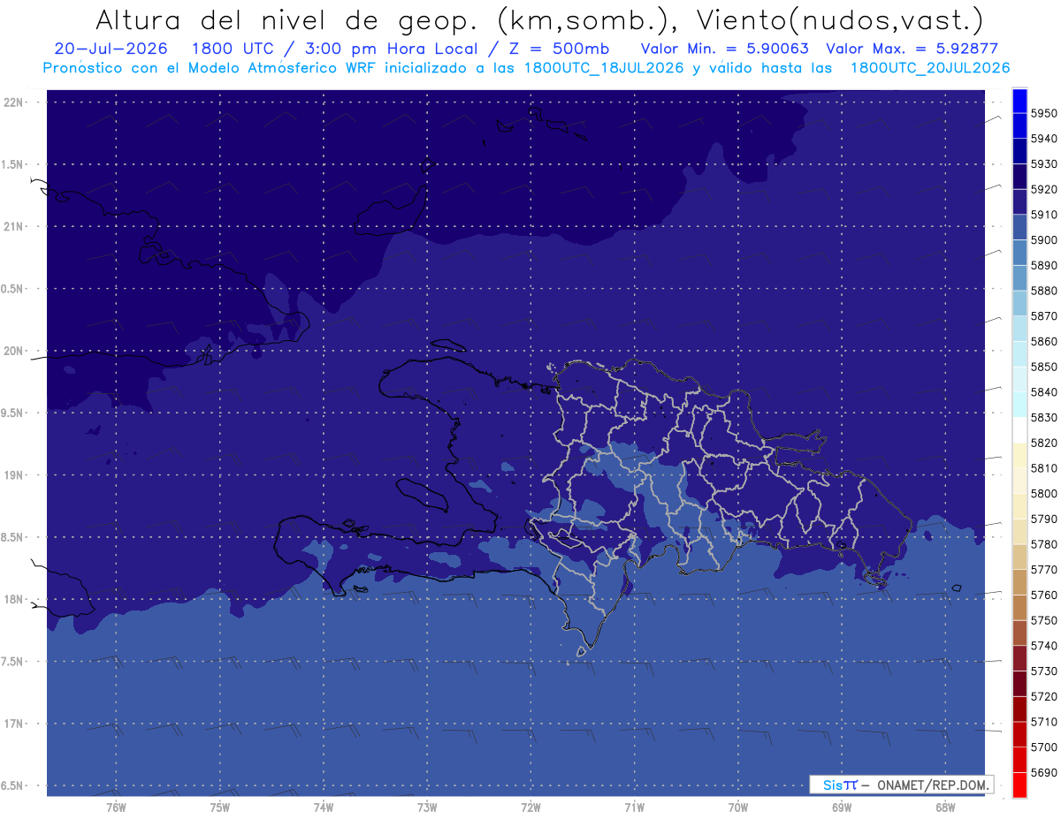This screenshot has width=1061, height=819.
Task: Pick the brown swatch between 5750 and 5760
Action: point(1019,607)
